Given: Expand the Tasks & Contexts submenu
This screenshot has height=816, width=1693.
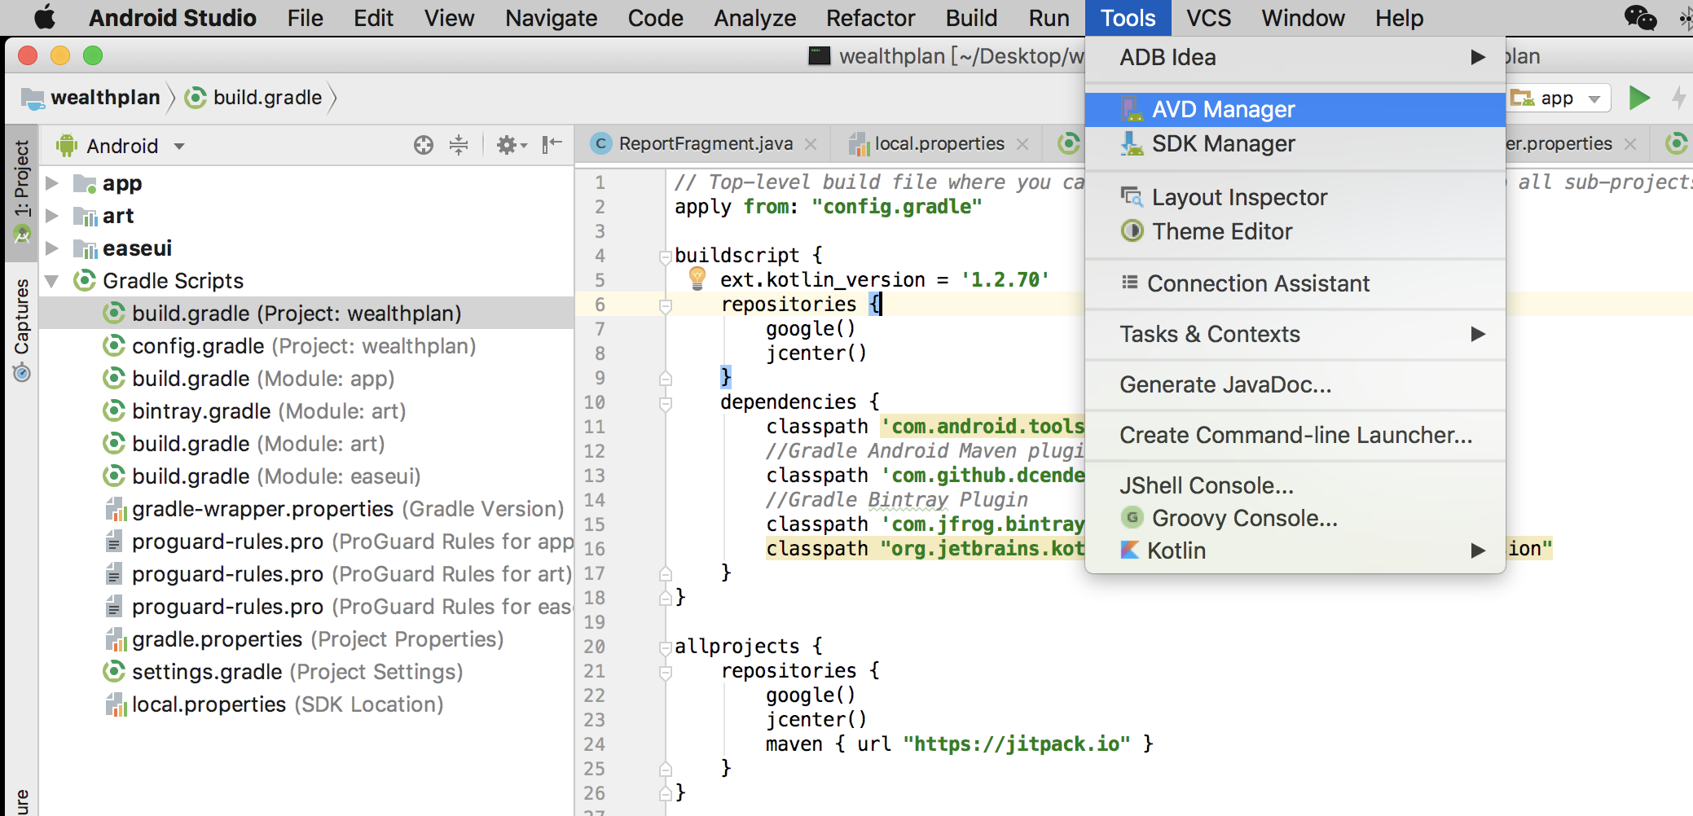Looking at the screenshot, I should 1295,334.
